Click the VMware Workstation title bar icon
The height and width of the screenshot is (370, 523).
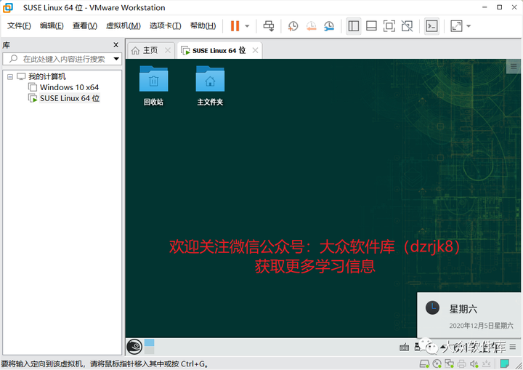[x=8, y=7]
